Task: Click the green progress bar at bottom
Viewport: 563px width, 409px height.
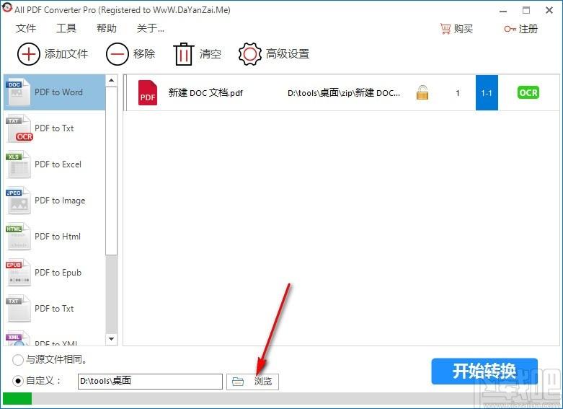Action: coord(17,399)
